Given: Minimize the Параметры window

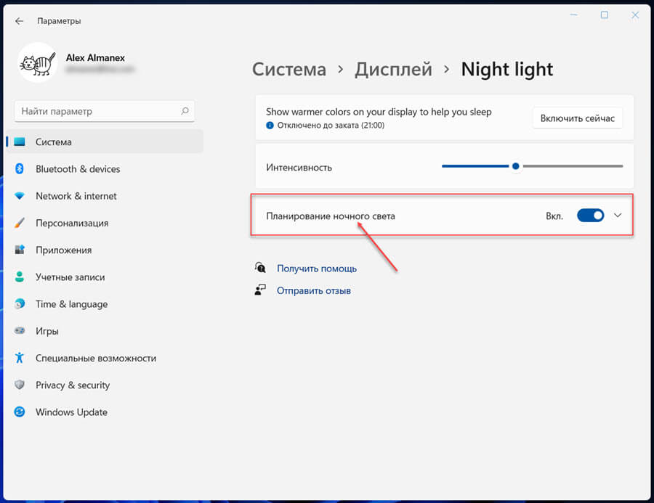Looking at the screenshot, I should pyautogui.click(x=574, y=15).
